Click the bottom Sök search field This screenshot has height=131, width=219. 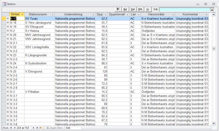tap(73, 128)
